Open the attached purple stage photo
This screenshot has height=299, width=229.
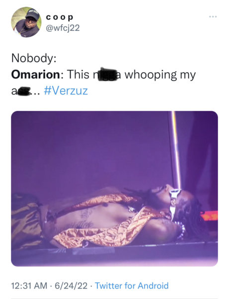click(114, 188)
